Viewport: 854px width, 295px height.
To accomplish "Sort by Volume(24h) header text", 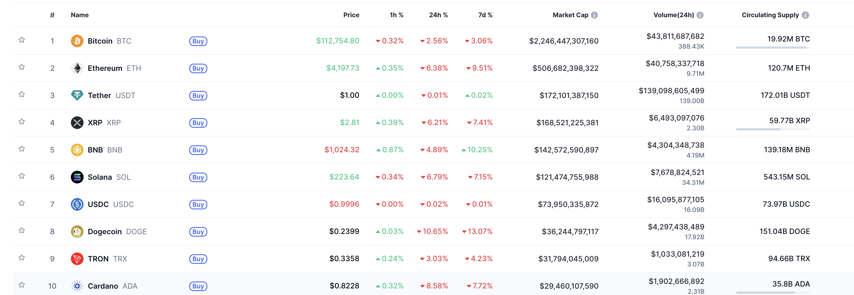I will 674,15.
